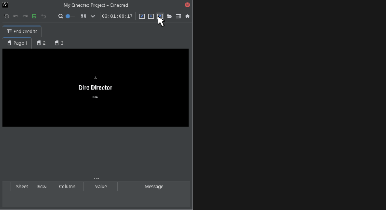Click the splitter handle dots above log table
The width and height of the screenshot is (386, 210).
point(96,179)
